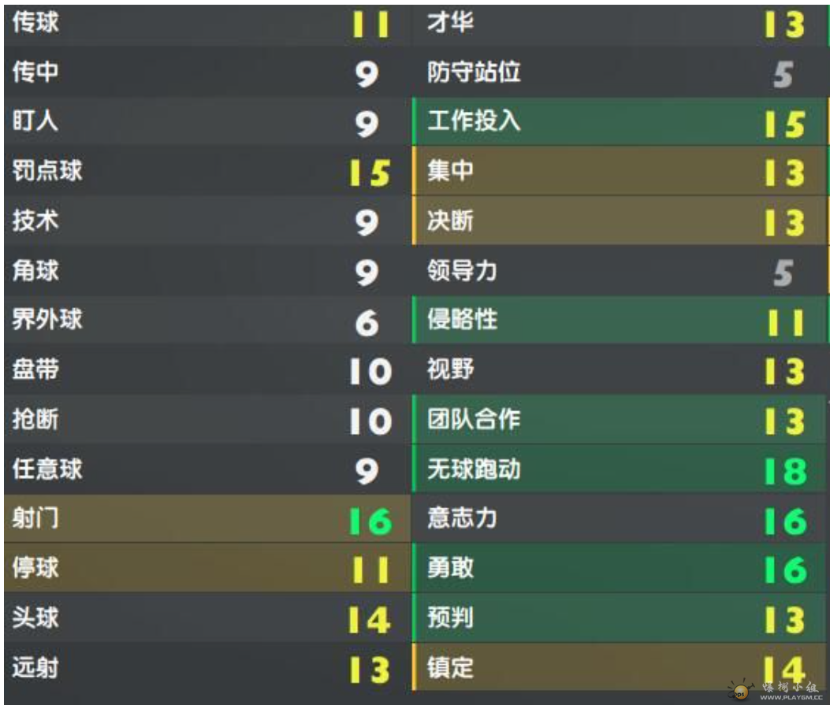Image resolution: width=830 pixels, height=709 pixels.
Task: Choose the 工作投入 attribute row
Action: coord(620,122)
